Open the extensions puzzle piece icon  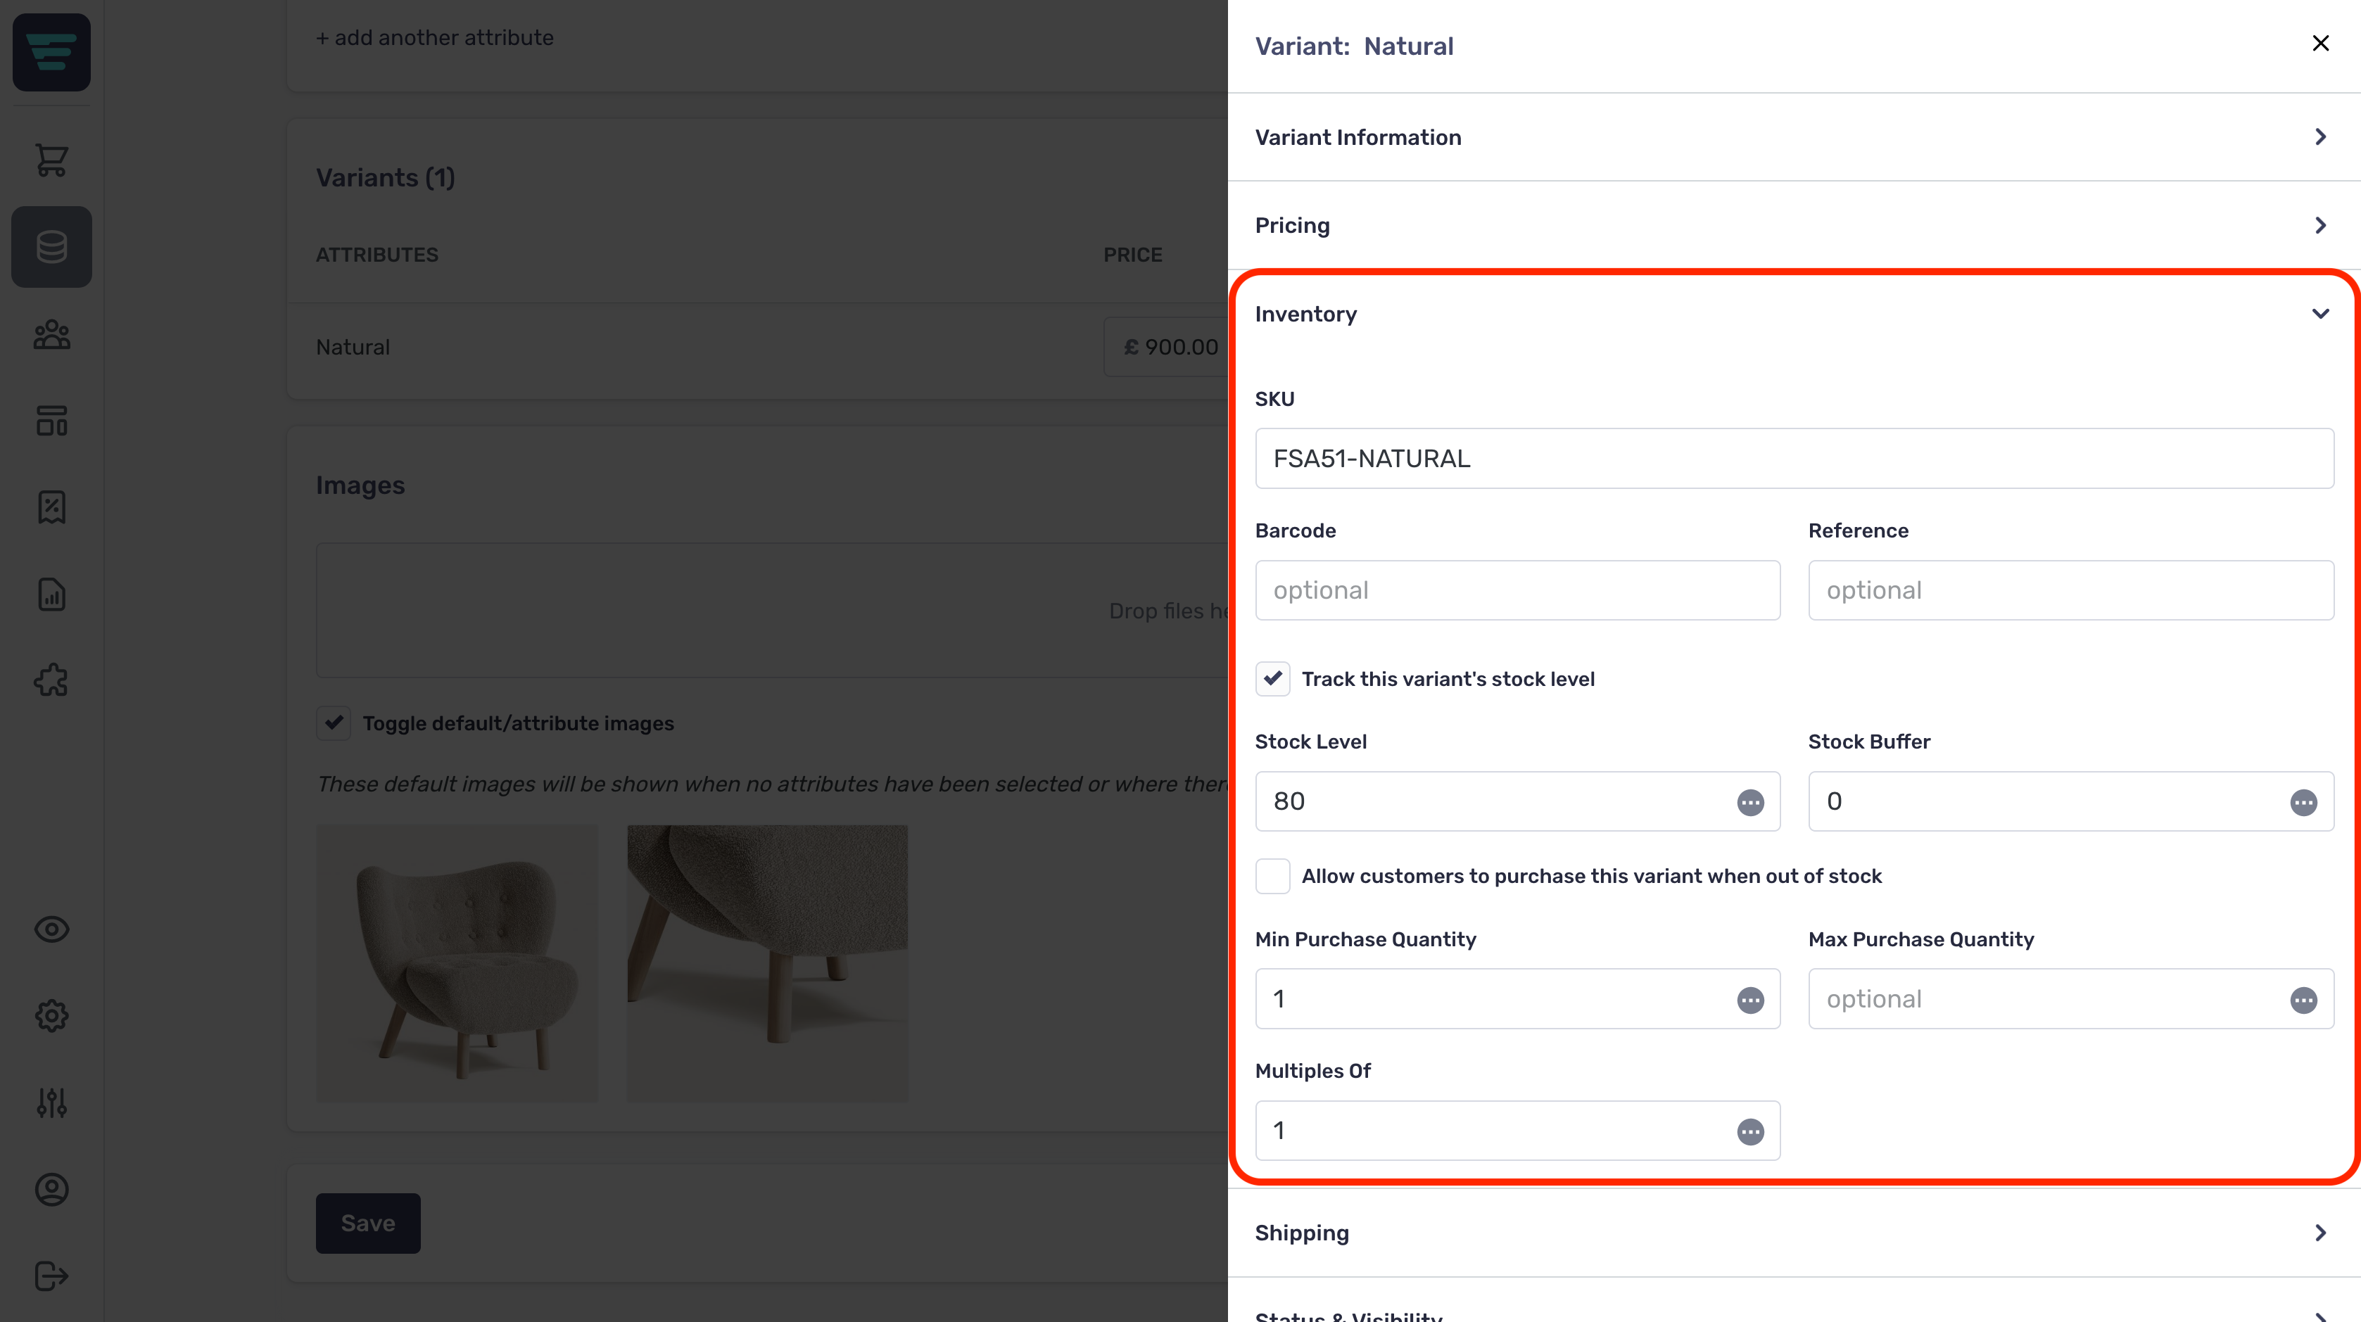click(x=51, y=680)
